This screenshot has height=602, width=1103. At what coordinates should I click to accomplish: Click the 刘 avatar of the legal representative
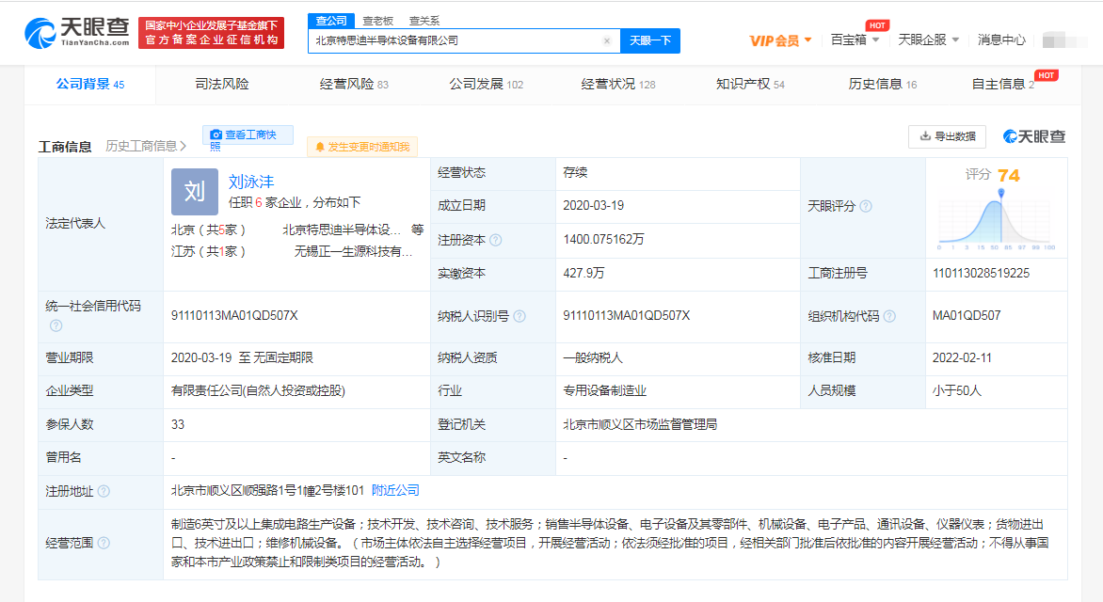[195, 192]
